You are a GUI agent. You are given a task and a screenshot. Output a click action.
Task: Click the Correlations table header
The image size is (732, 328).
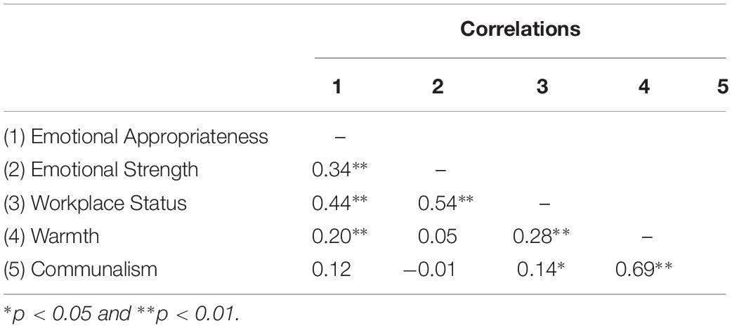[520, 29]
